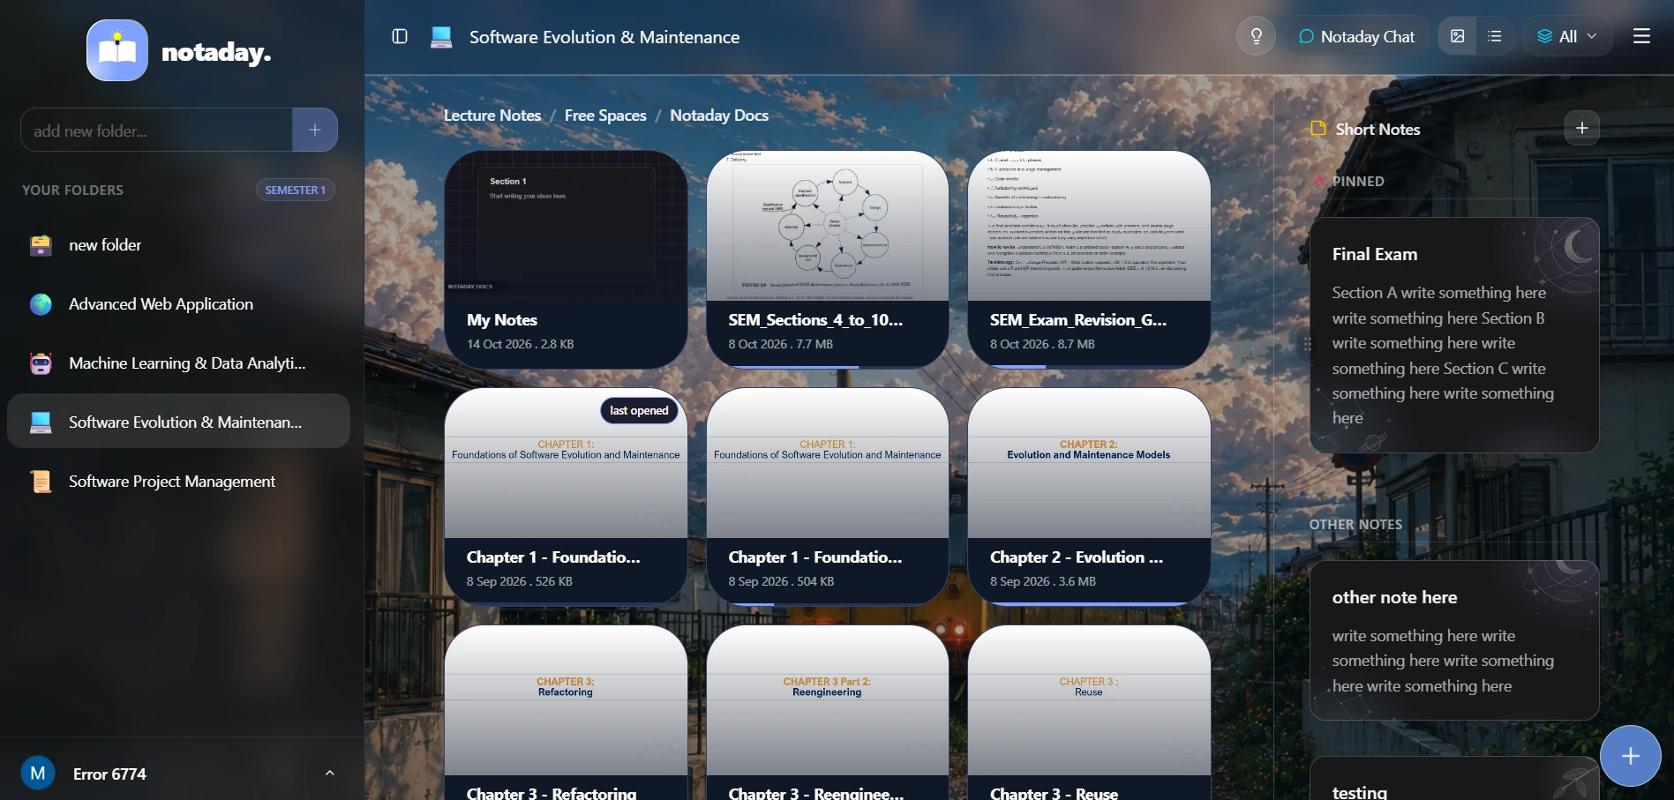The width and height of the screenshot is (1674, 800).
Task: Open Machine Learning & Data Analytics folder
Action: (x=178, y=363)
